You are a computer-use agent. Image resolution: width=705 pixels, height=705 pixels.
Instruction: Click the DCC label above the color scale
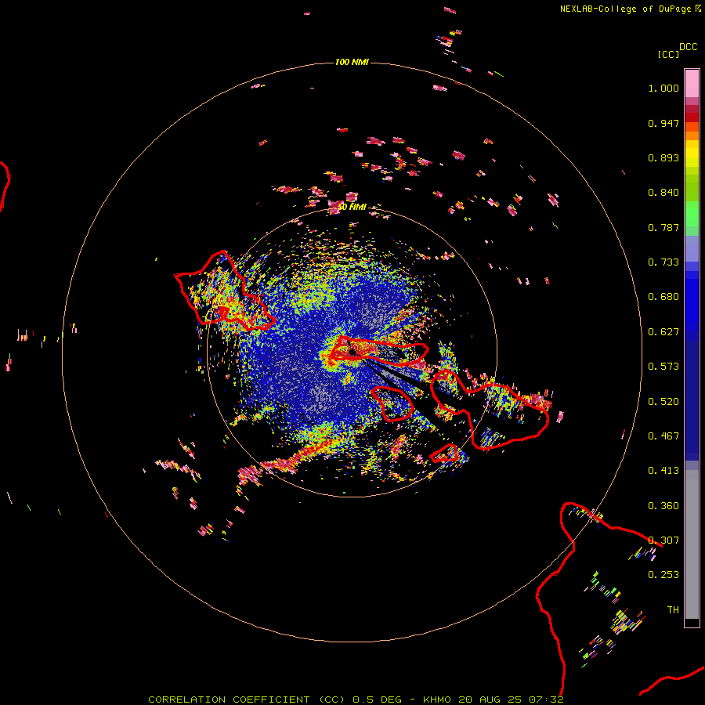tap(689, 47)
